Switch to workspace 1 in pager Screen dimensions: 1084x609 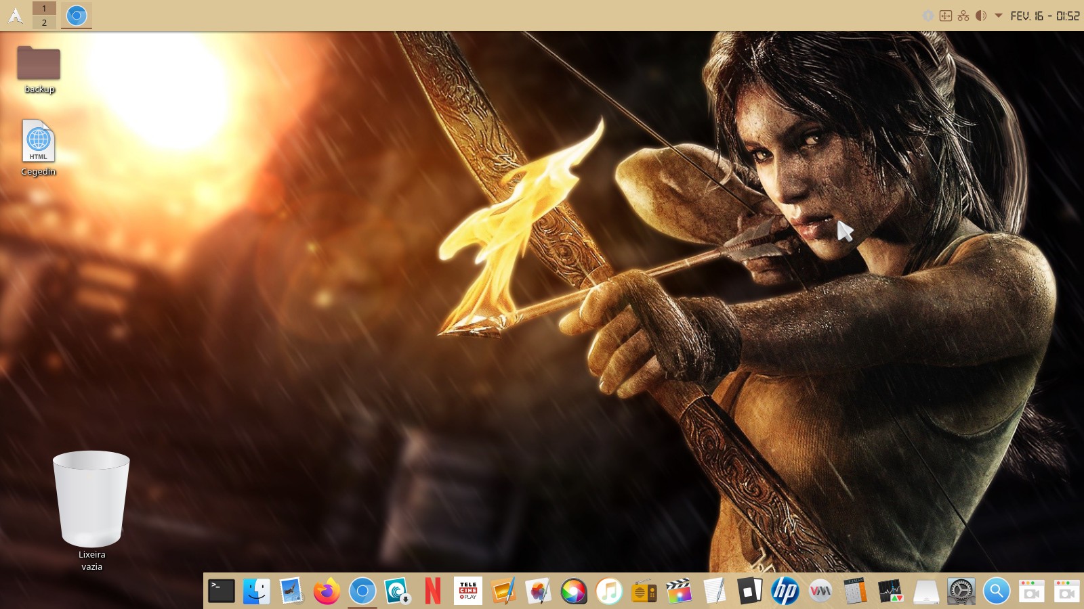click(44, 8)
